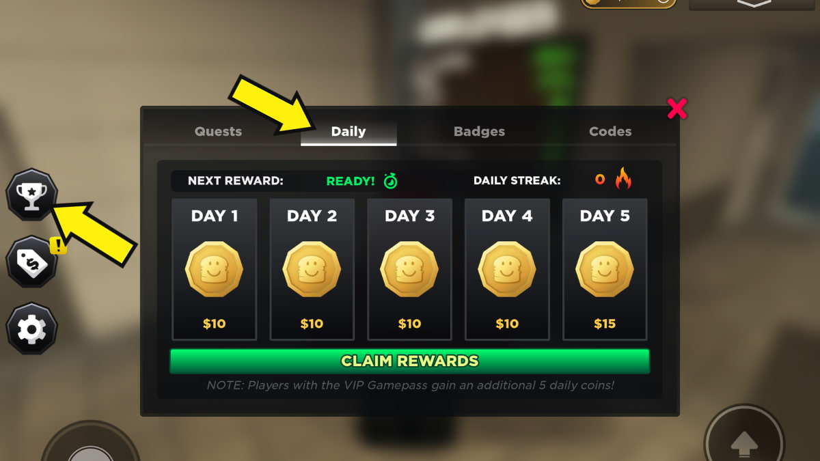Select the Daily tab
The image size is (820, 461).
pyautogui.click(x=348, y=131)
